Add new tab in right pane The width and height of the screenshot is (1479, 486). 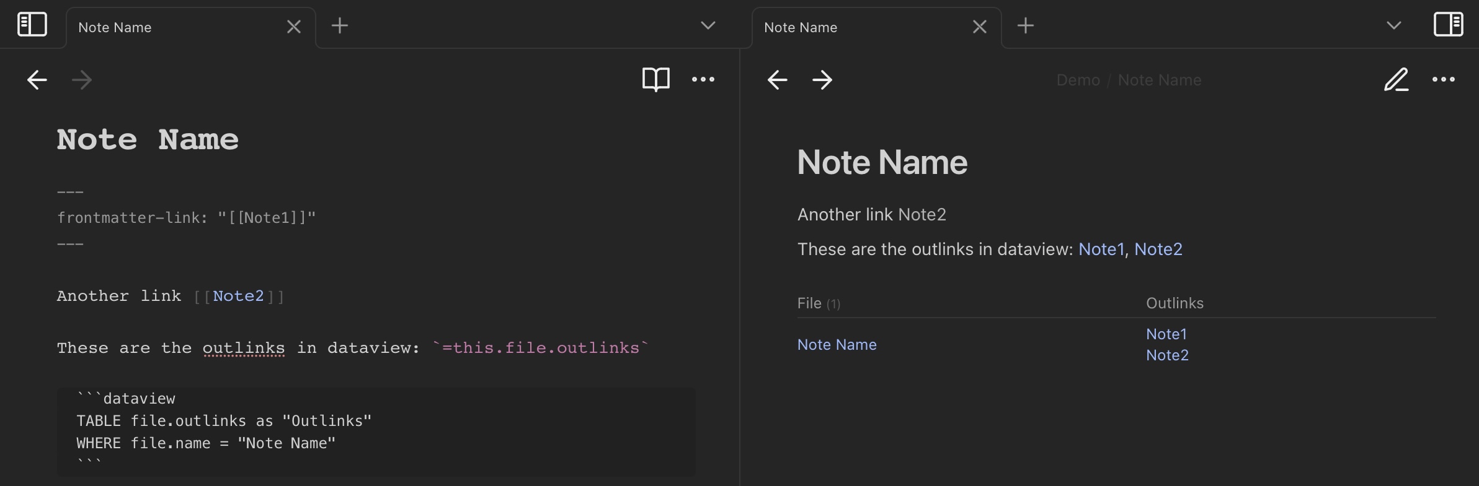tap(1026, 25)
